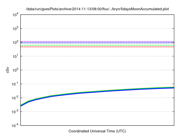
Task: Click the plot file path title
Action: pos(97,9)
